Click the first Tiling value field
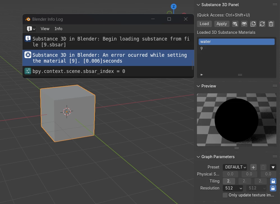 coord(229,181)
